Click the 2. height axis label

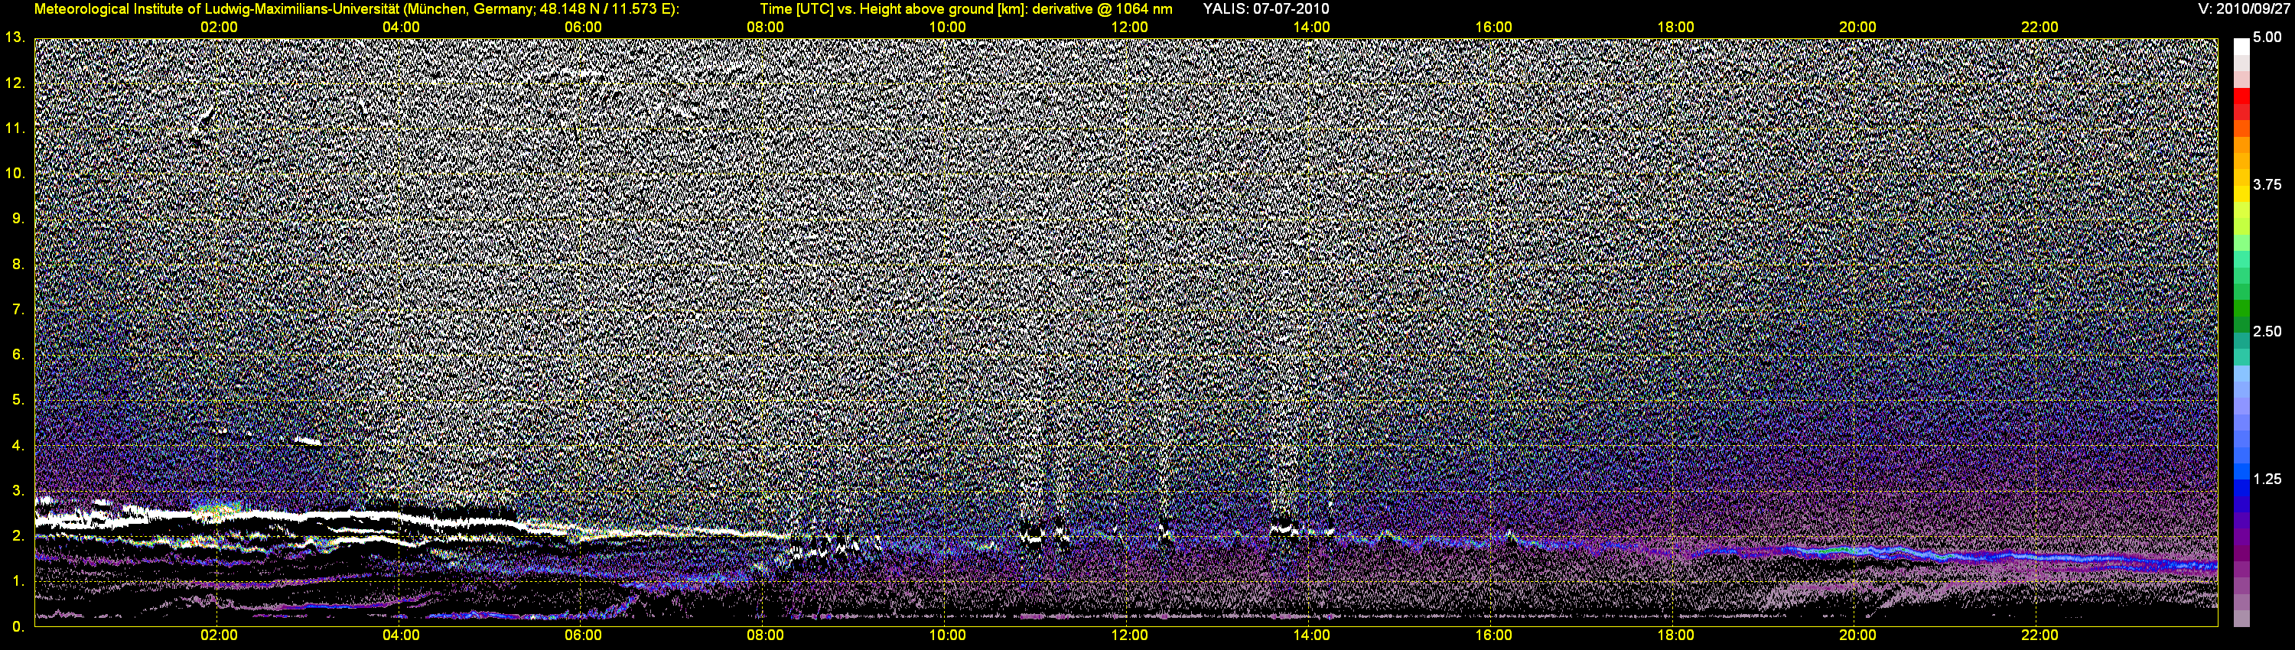pyautogui.click(x=18, y=535)
